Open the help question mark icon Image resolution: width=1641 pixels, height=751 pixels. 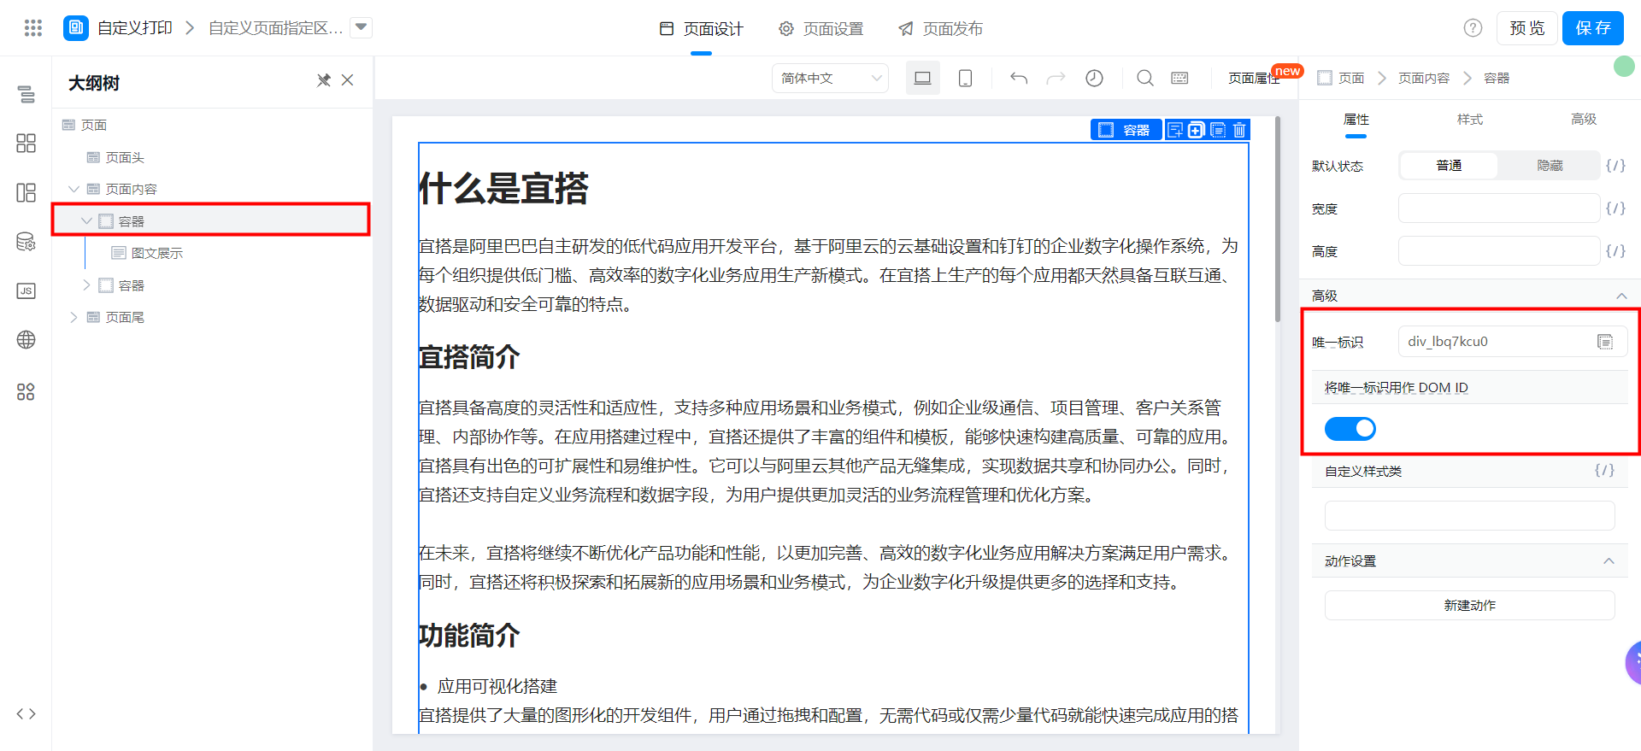[1473, 28]
